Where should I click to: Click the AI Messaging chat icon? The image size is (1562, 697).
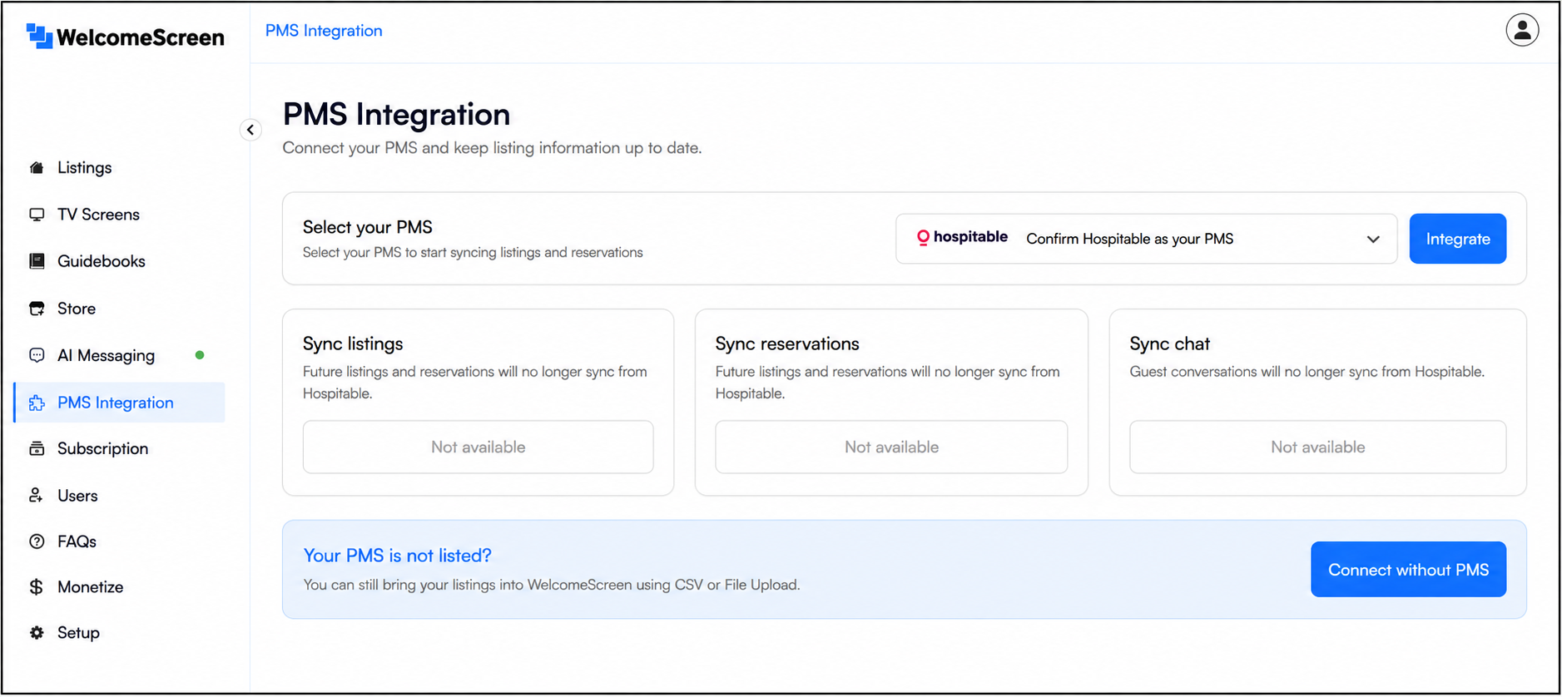point(37,355)
